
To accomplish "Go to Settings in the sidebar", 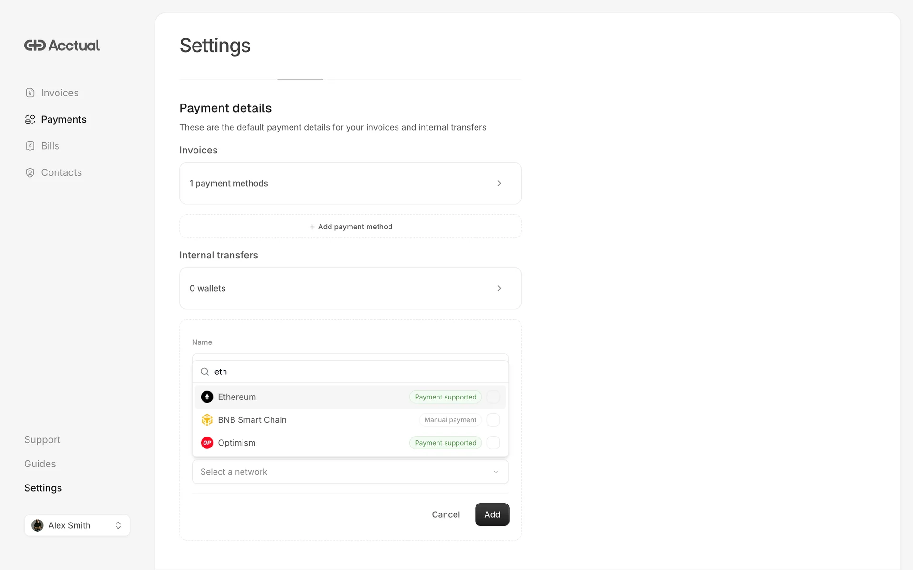I will [x=43, y=488].
